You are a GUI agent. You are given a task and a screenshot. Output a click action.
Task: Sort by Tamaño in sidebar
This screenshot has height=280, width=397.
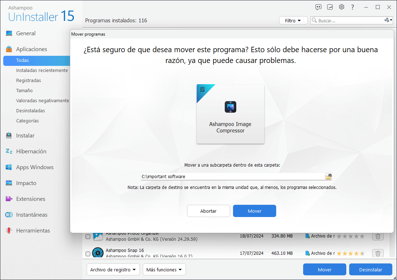pyautogui.click(x=24, y=90)
